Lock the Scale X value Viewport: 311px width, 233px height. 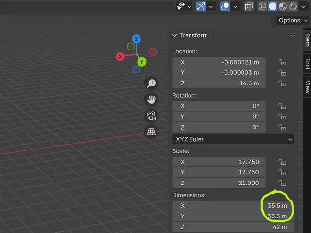pyautogui.click(x=282, y=162)
